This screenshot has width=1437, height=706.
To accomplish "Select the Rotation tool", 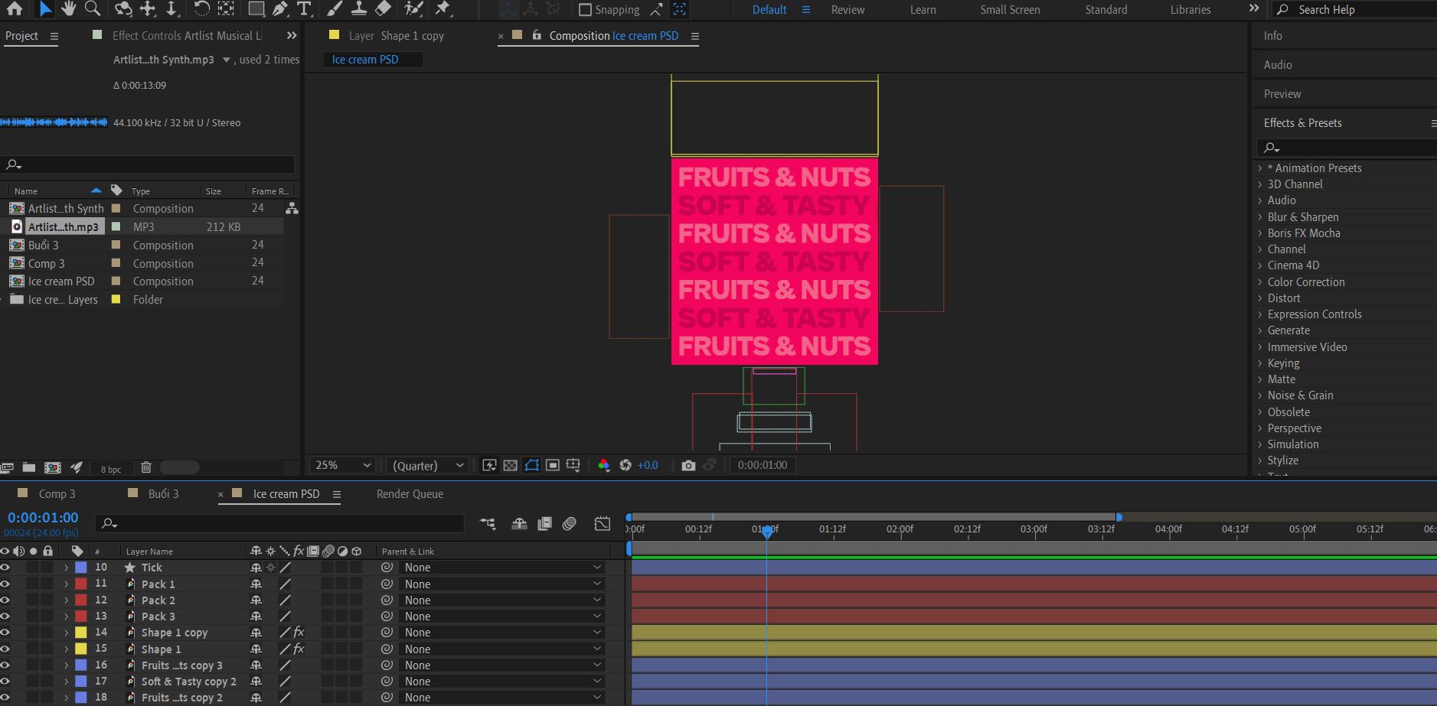I will click(x=201, y=9).
